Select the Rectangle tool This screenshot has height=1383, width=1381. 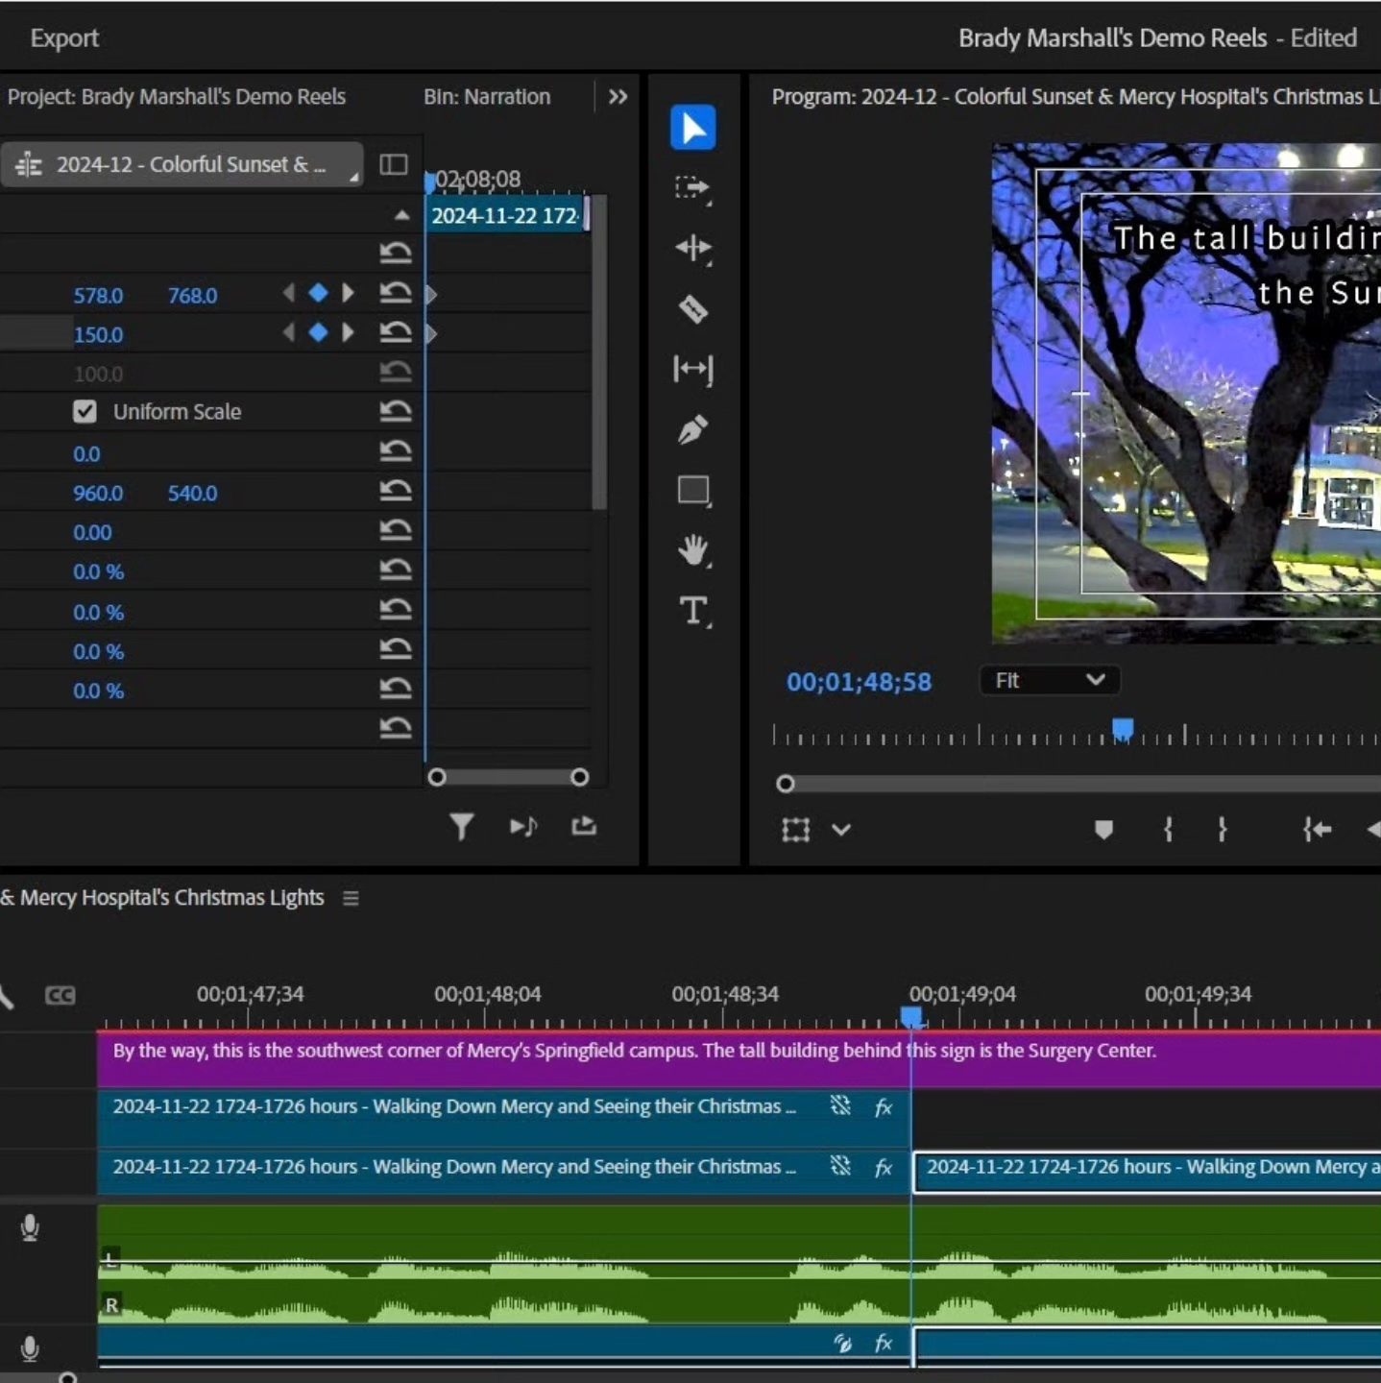point(692,491)
